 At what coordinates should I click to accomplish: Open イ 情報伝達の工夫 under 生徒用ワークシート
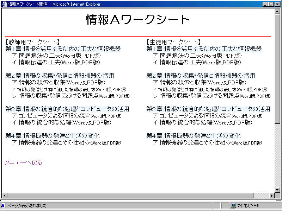tap(197, 62)
